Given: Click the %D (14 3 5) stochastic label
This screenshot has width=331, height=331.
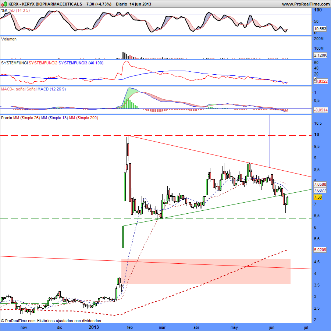Looking at the screenshot, I should tap(19, 10).
